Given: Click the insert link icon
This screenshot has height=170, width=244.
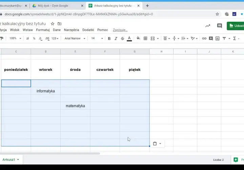Looking at the screenshot, I should (204, 38).
